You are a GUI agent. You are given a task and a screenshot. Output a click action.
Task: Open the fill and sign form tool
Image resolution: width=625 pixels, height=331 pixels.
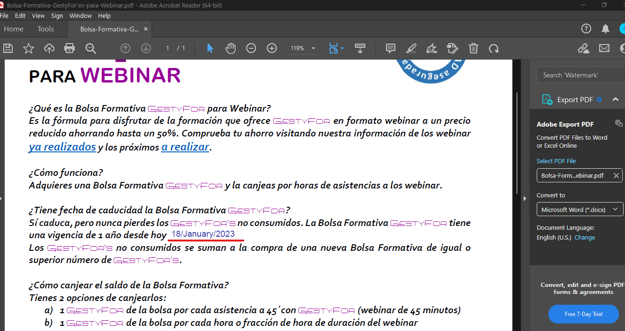tap(452, 48)
